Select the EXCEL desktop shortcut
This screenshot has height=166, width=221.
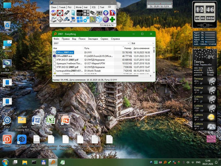[x=51, y=122]
